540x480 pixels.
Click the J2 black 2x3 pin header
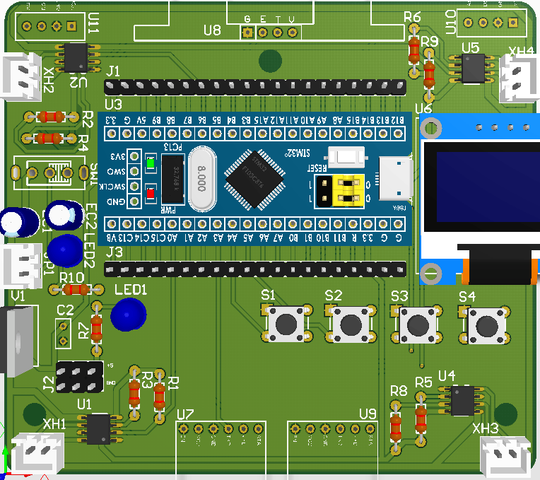click(x=80, y=377)
